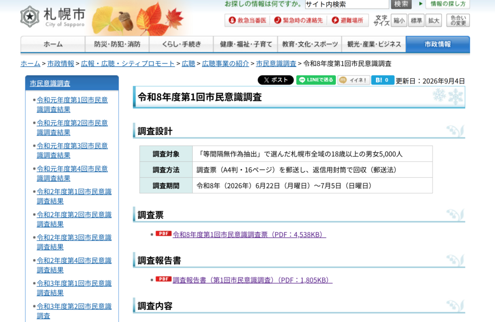Screen dimensions: 495x322
Task: Open 令和2年度第4回市民意識調査結果 in sidebar
Action: [74, 265]
